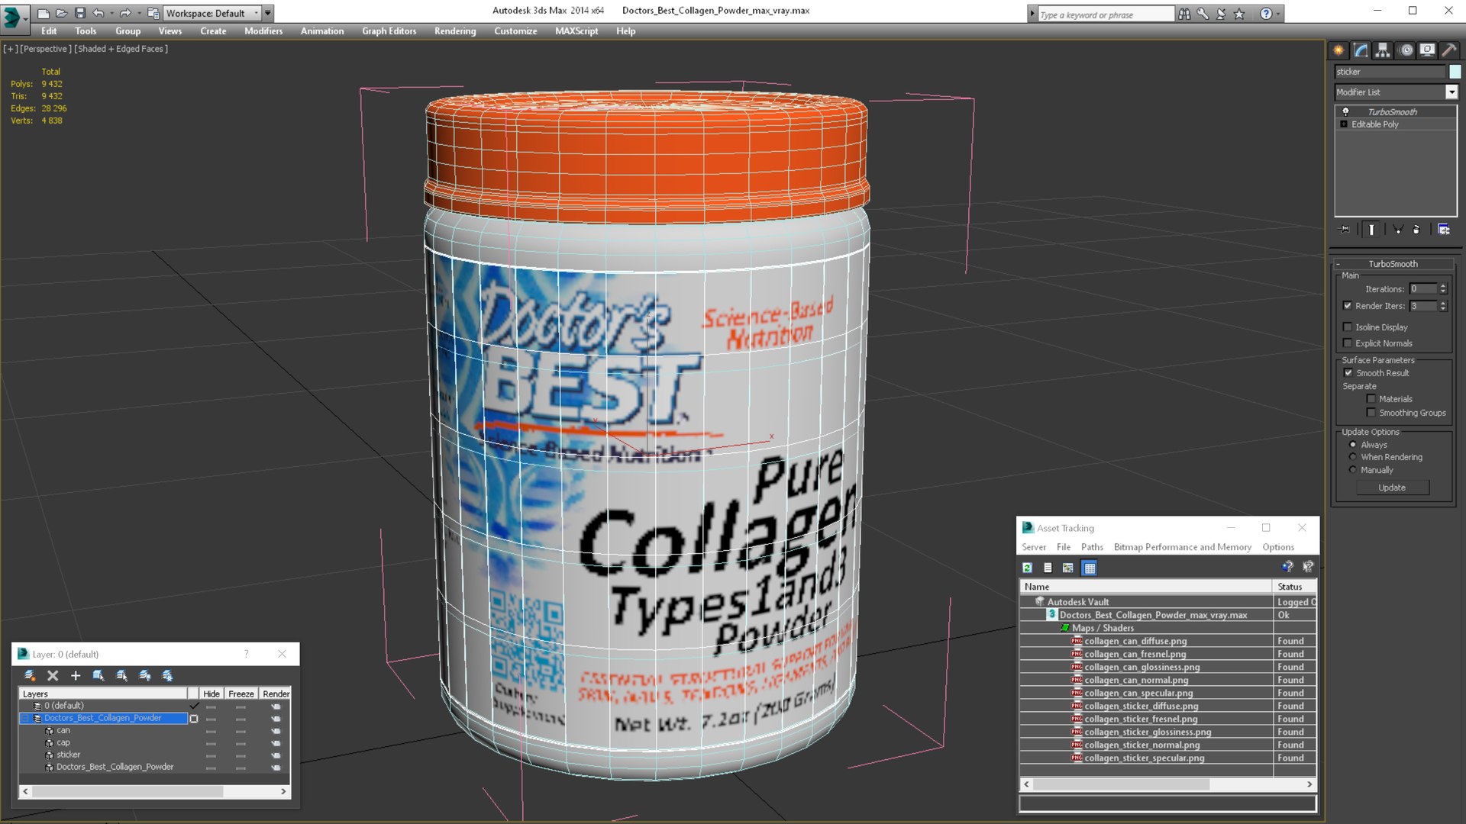Click Remove Modifier trash icon
The height and width of the screenshot is (824, 1466).
[1416, 229]
